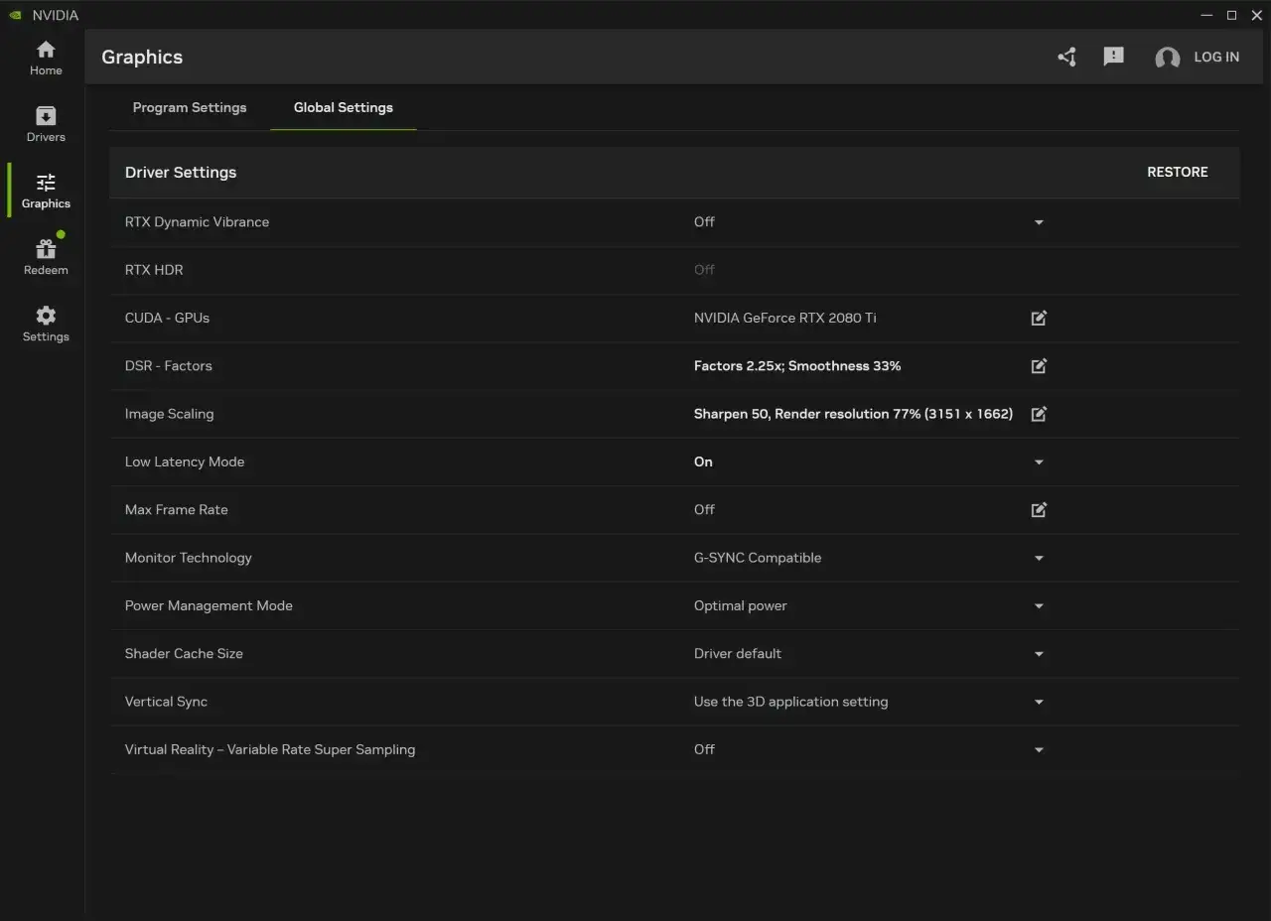The height and width of the screenshot is (921, 1271).
Task: Open the Drivers section
Action: coord(46,125)
